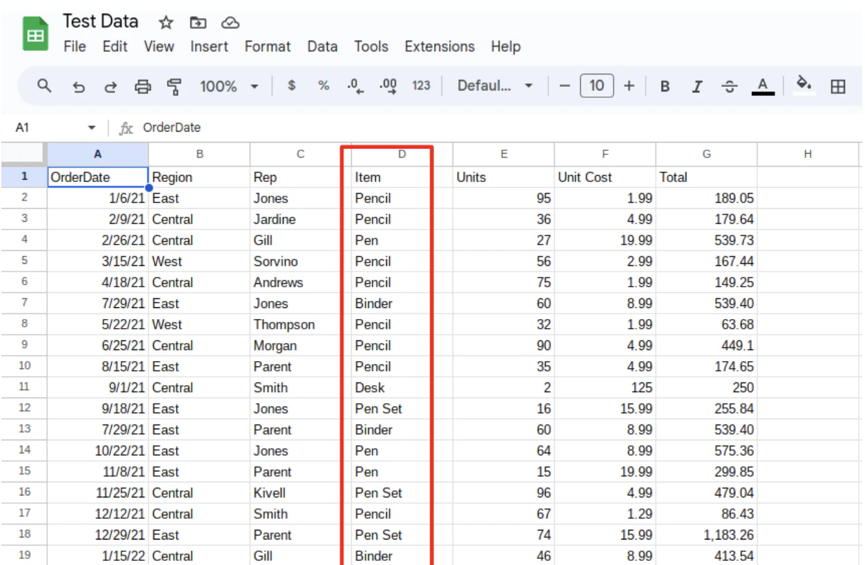Viewport: 865px width, 565px height.
Task: Click the font size input field
Action: click(x=597, y=86)
